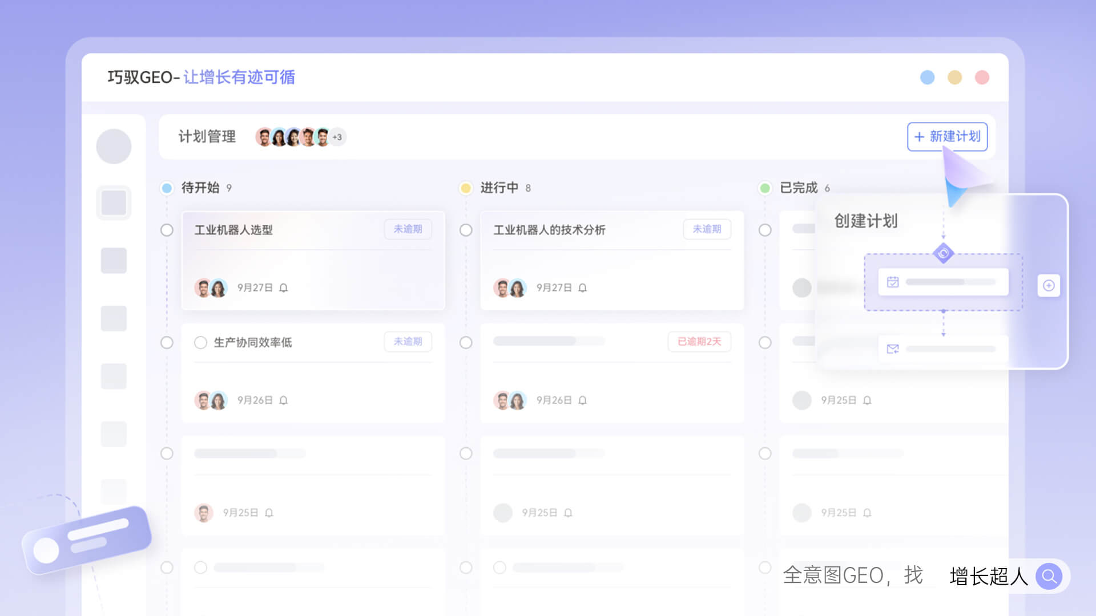Expand the +3 more members badge
Viewport: 1096px width, 616px height.
[x=337, y=137]
